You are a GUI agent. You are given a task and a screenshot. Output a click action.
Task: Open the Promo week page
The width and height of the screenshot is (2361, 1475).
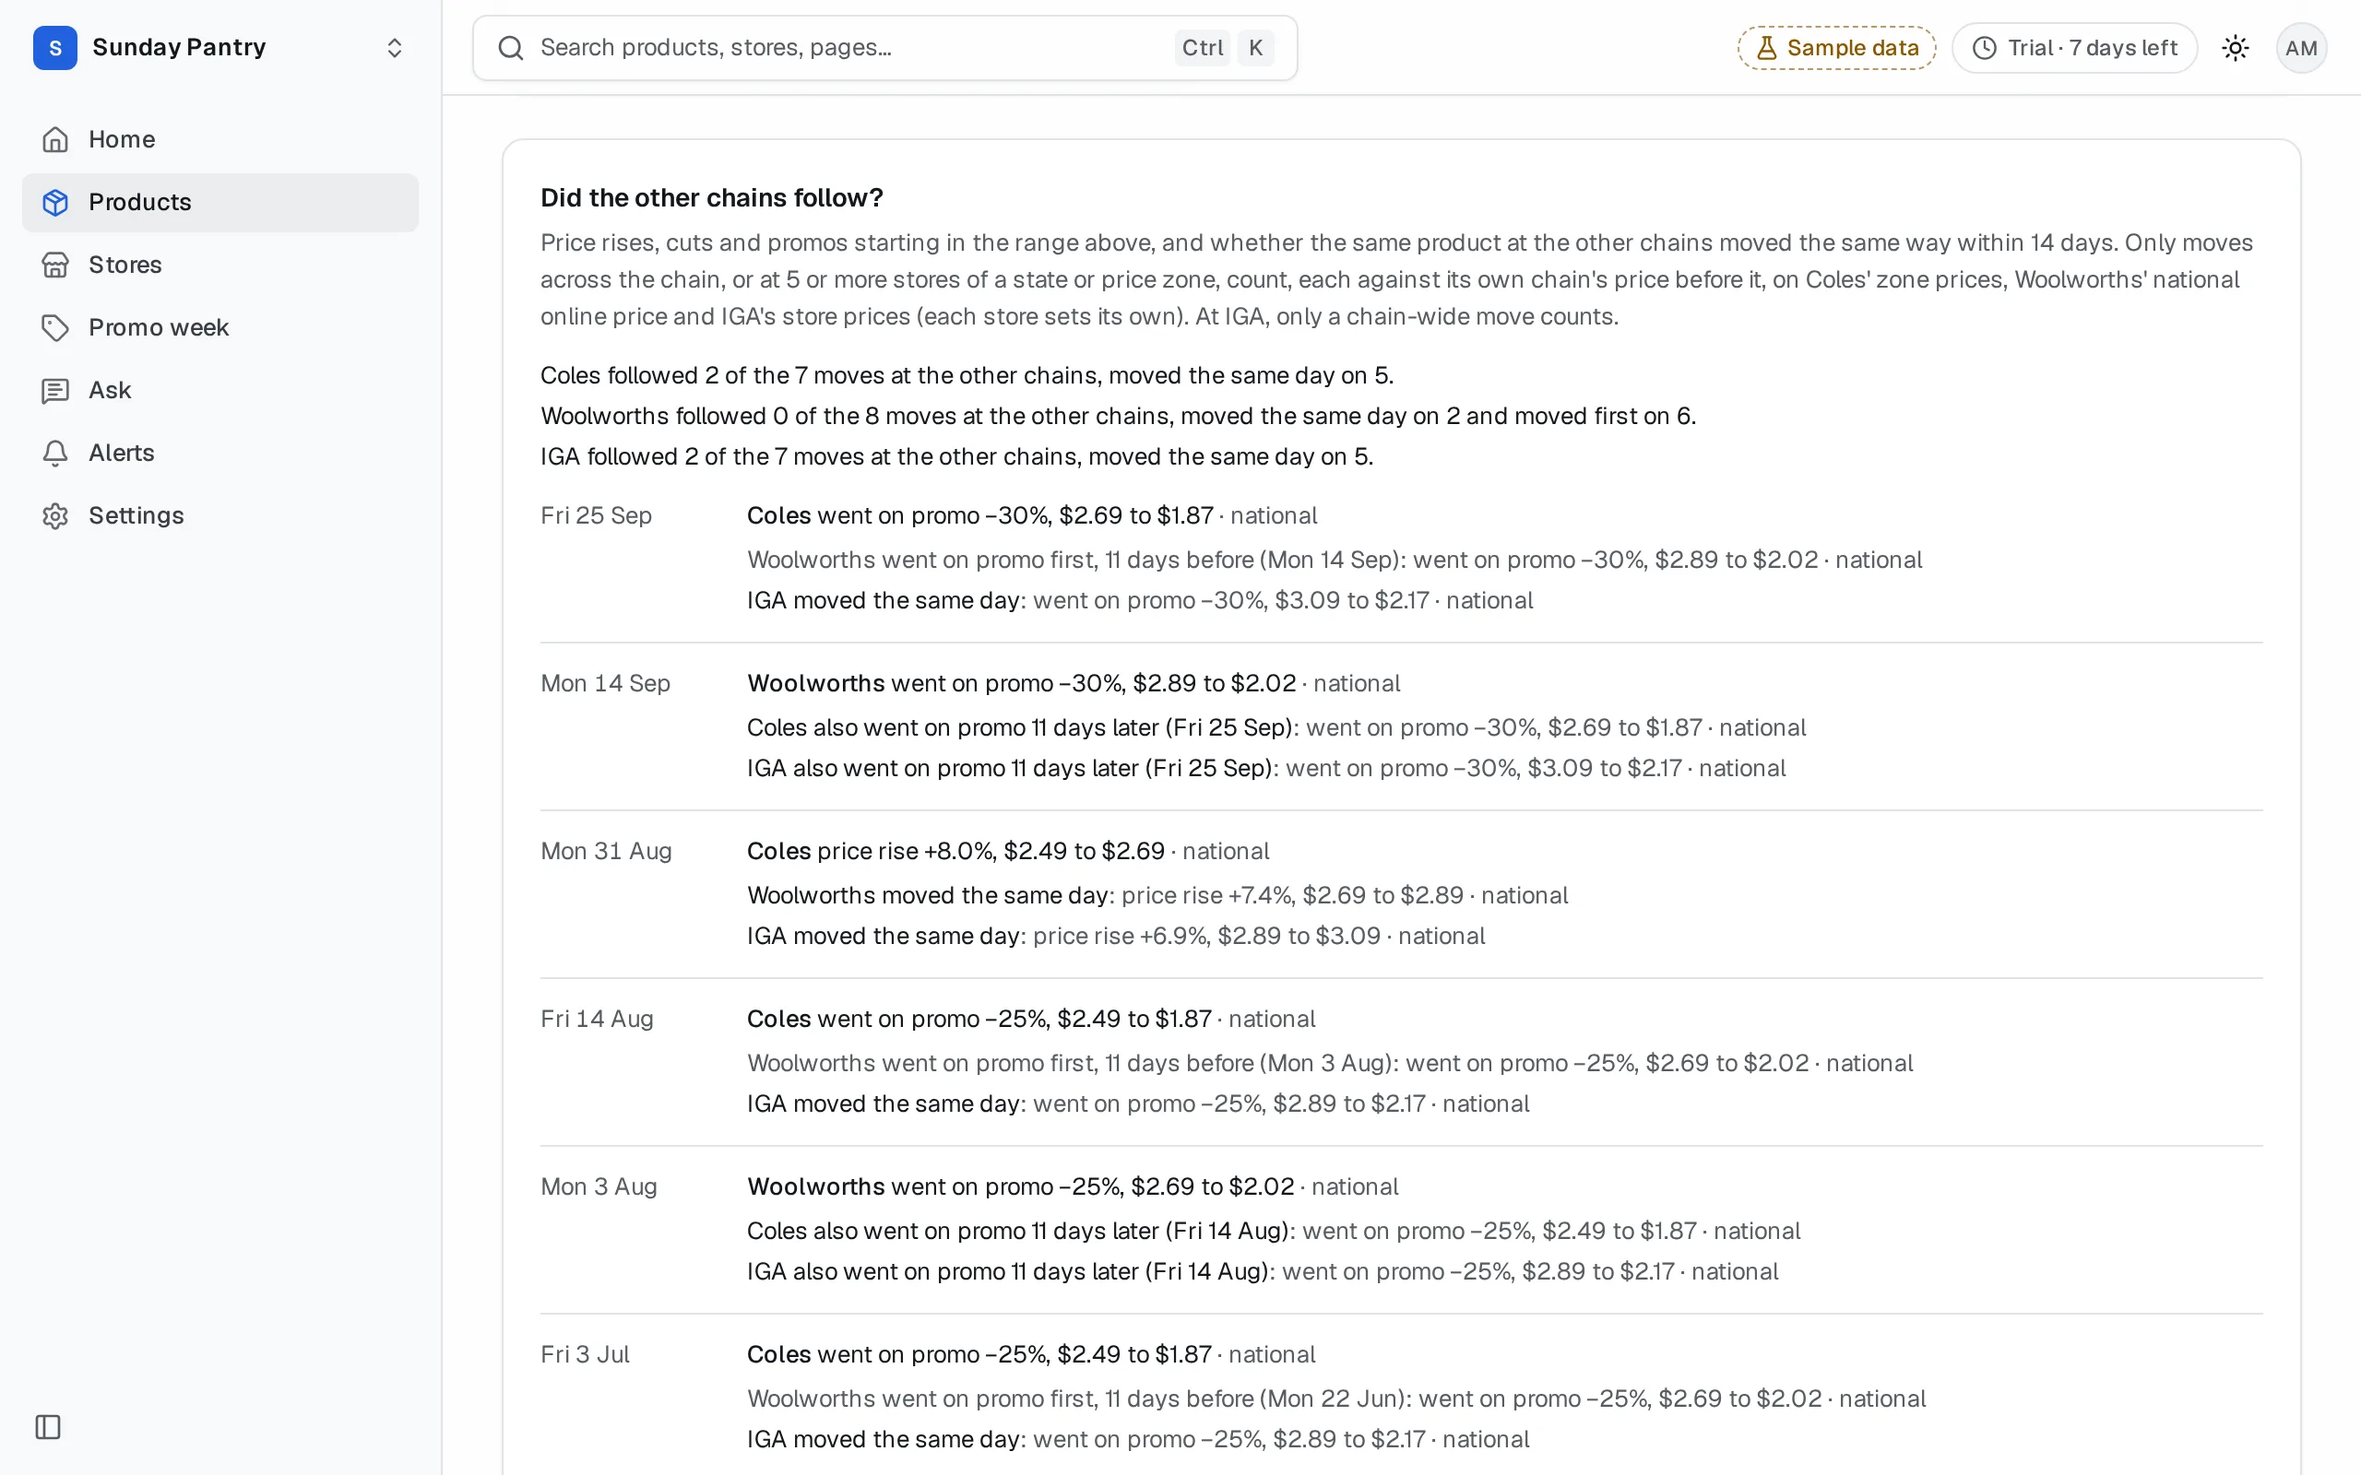pos(220,328)
